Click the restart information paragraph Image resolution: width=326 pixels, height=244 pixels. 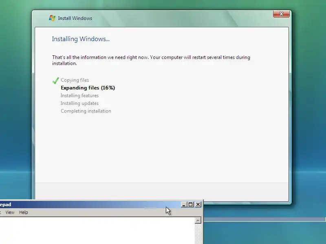point(151,60)
